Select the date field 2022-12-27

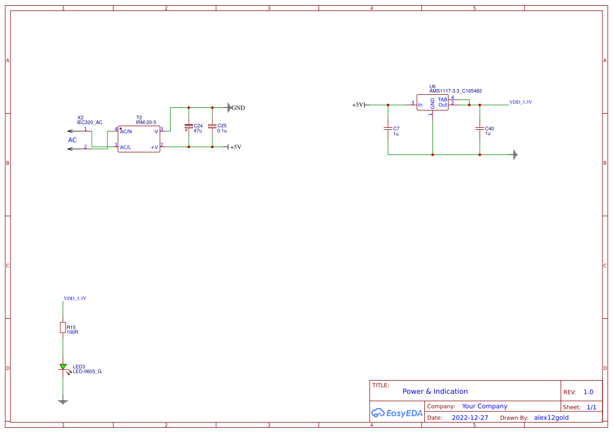pyautogui.click(x=470, y=417)
